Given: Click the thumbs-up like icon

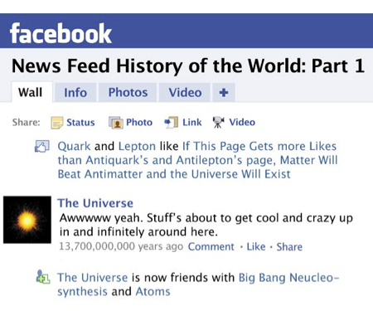Looking at the screenshot, I should pyautogui.click(x=41, y=146).
